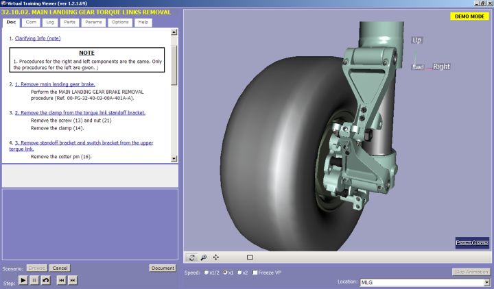The height and width of the screenshot is (289, 494).
Task: Jump to the previous step
Action: [61, 280]
